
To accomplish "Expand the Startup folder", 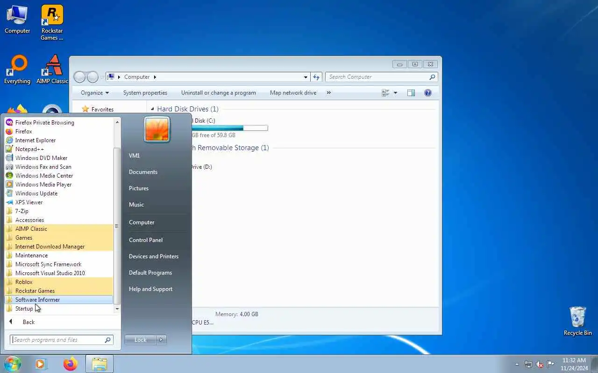I will tap(59, 309).
